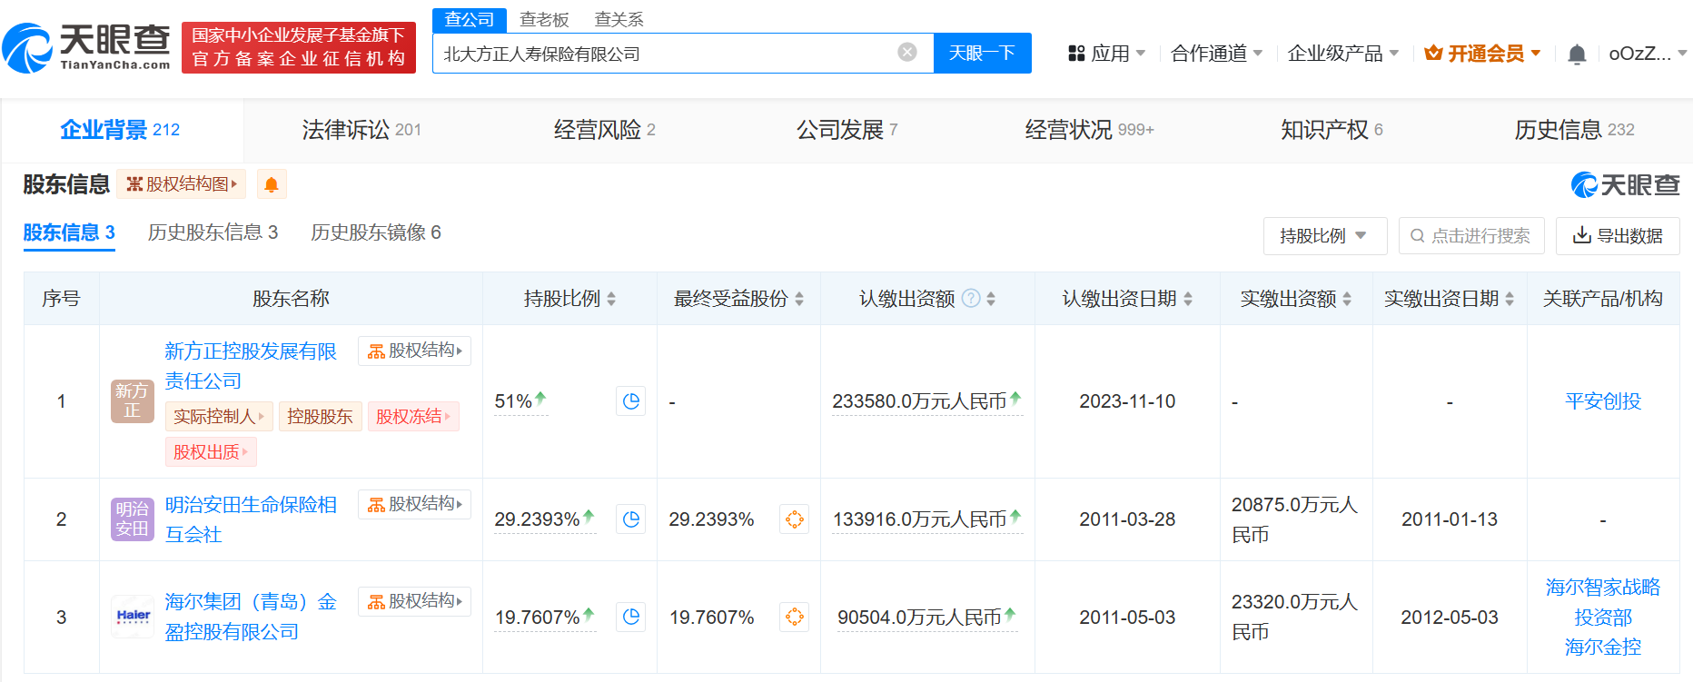Open the pie chart icon for the 51% shareholding
The height and width of the screenshot is (682, 1693).
point(631,401)
